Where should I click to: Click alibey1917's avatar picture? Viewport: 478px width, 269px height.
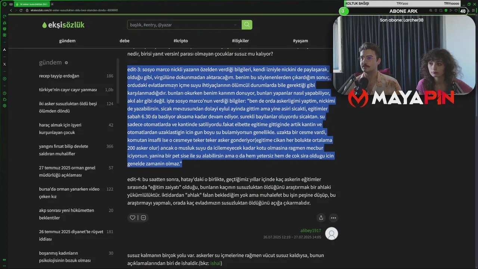(332, 234)
